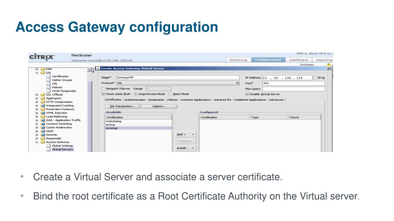
Task: Click the AAA - Application Traffic folder icon
Action: [43, 120]
